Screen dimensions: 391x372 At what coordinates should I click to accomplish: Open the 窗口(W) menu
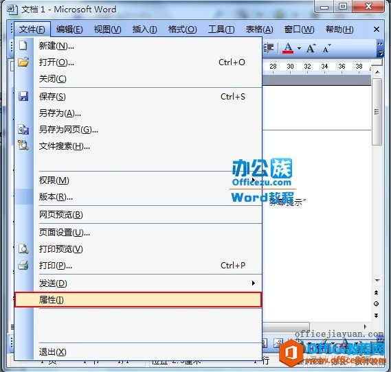299,30
